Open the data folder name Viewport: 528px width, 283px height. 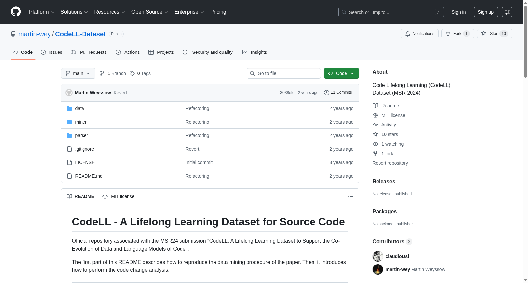80,108
